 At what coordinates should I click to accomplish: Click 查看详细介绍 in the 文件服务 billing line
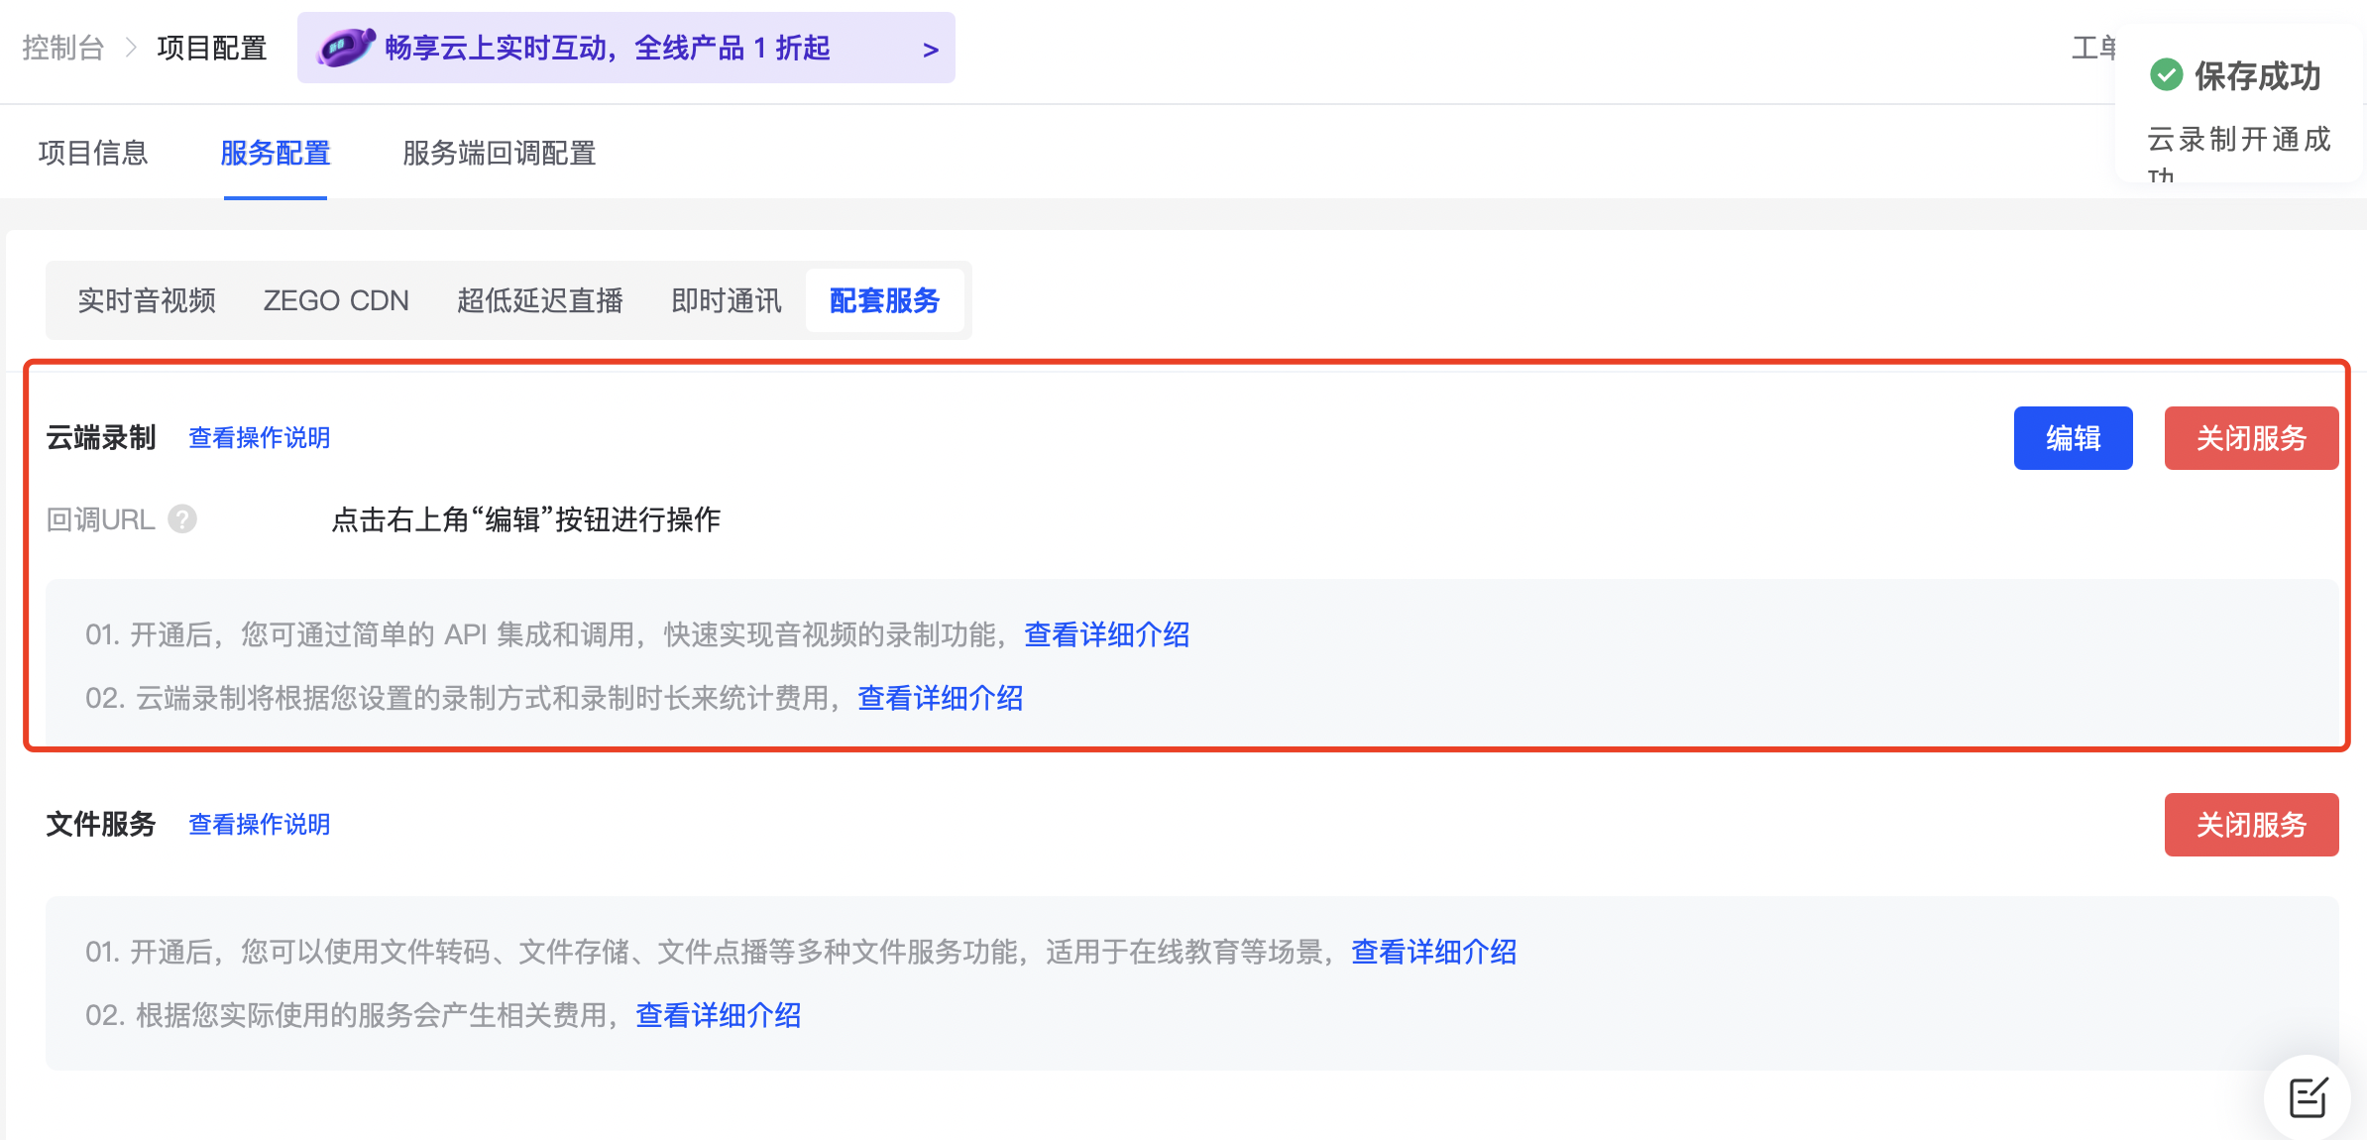[x=718, y=1015]
